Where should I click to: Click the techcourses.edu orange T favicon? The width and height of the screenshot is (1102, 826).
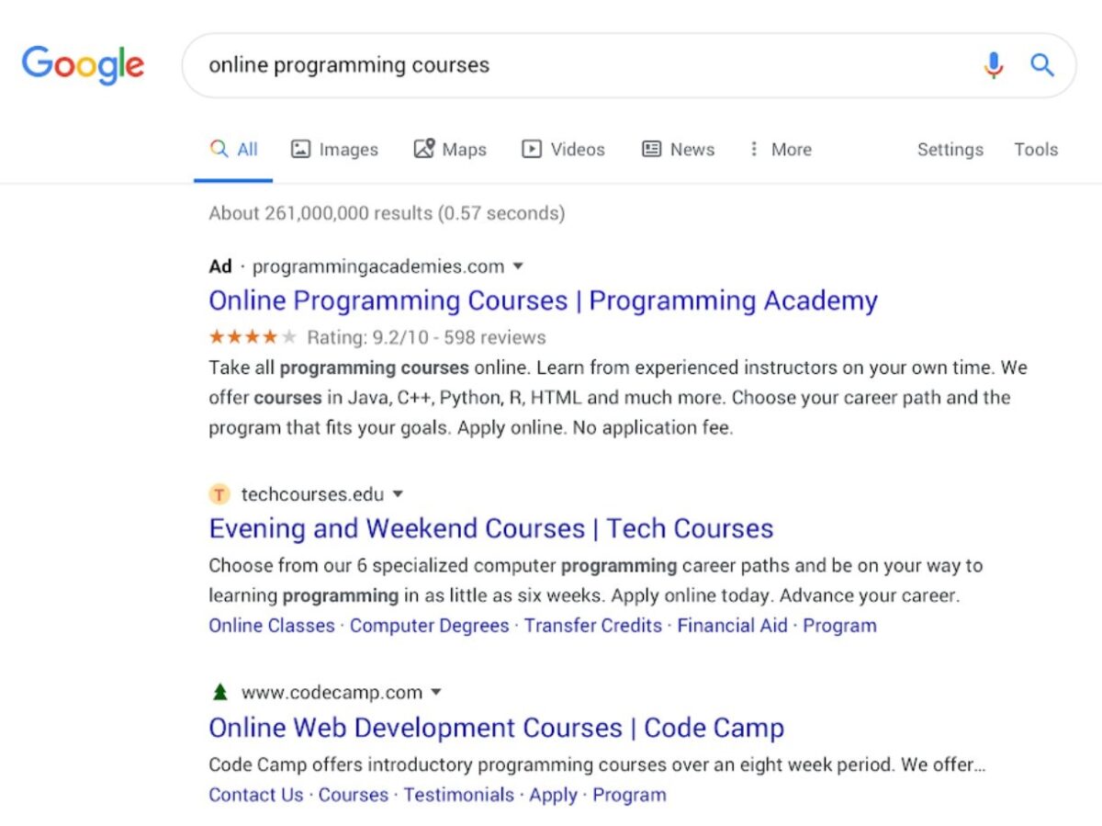(x=219, y=494)
